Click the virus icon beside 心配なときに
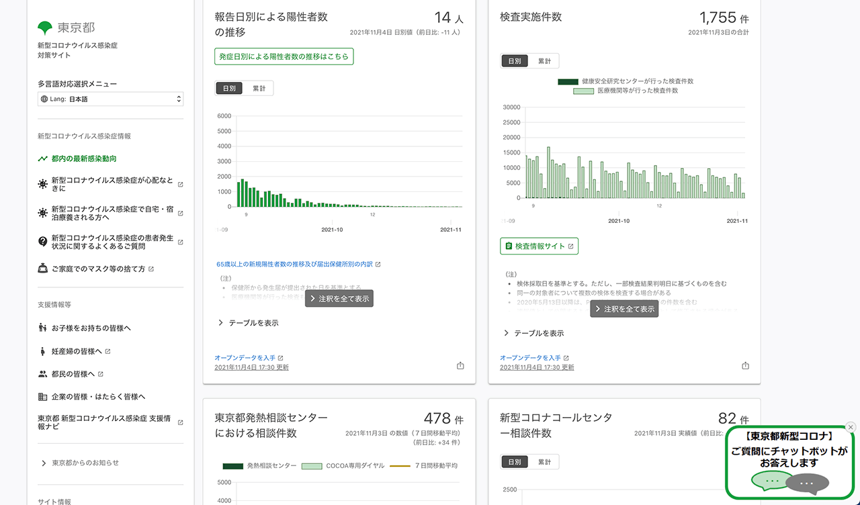Viewport: 860px width, 505px height. coord(43,184)
